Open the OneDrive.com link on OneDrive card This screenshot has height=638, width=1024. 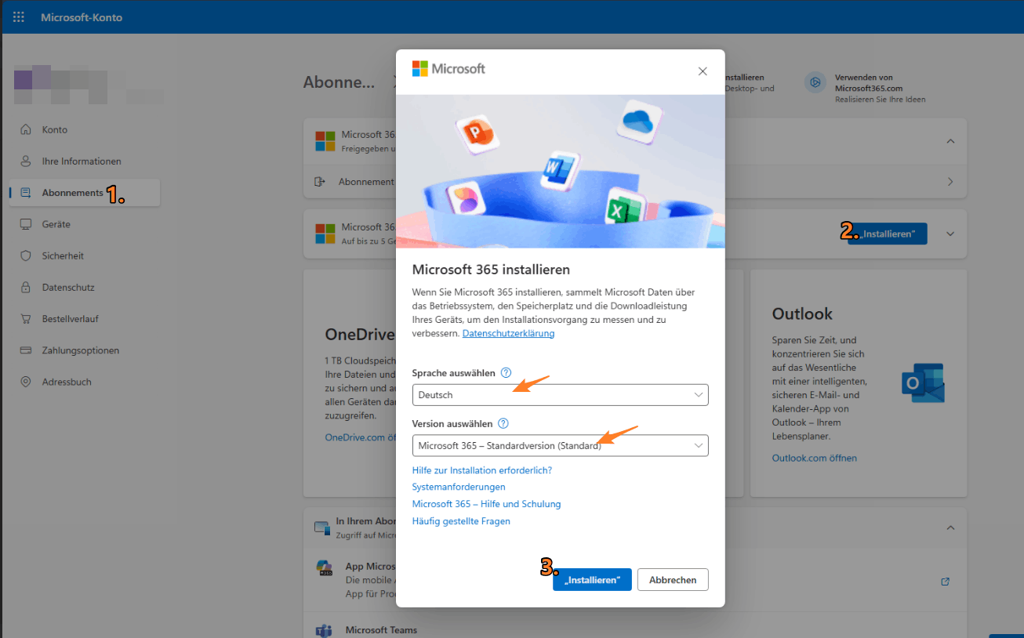click(x=360, y=437)
